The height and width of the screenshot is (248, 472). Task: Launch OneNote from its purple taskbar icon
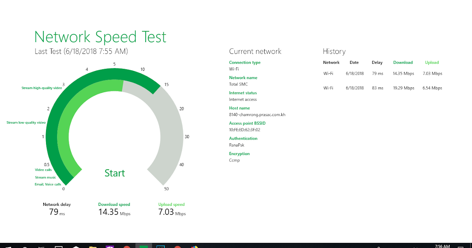point(110,246)
